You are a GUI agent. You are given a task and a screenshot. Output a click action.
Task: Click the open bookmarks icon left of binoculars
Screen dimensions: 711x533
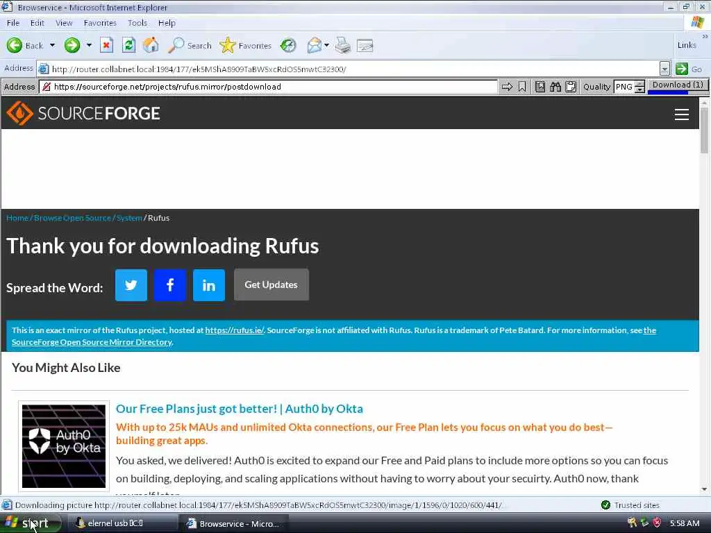pos(540,87)
